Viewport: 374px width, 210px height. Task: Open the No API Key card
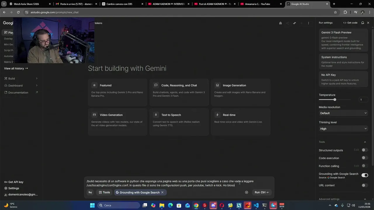(343, 79)
